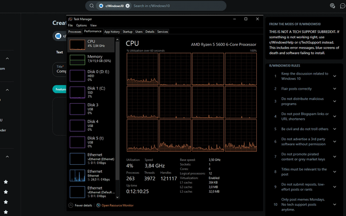Select Disk 0 (D: E:) in sidebar

coord(91,76)
